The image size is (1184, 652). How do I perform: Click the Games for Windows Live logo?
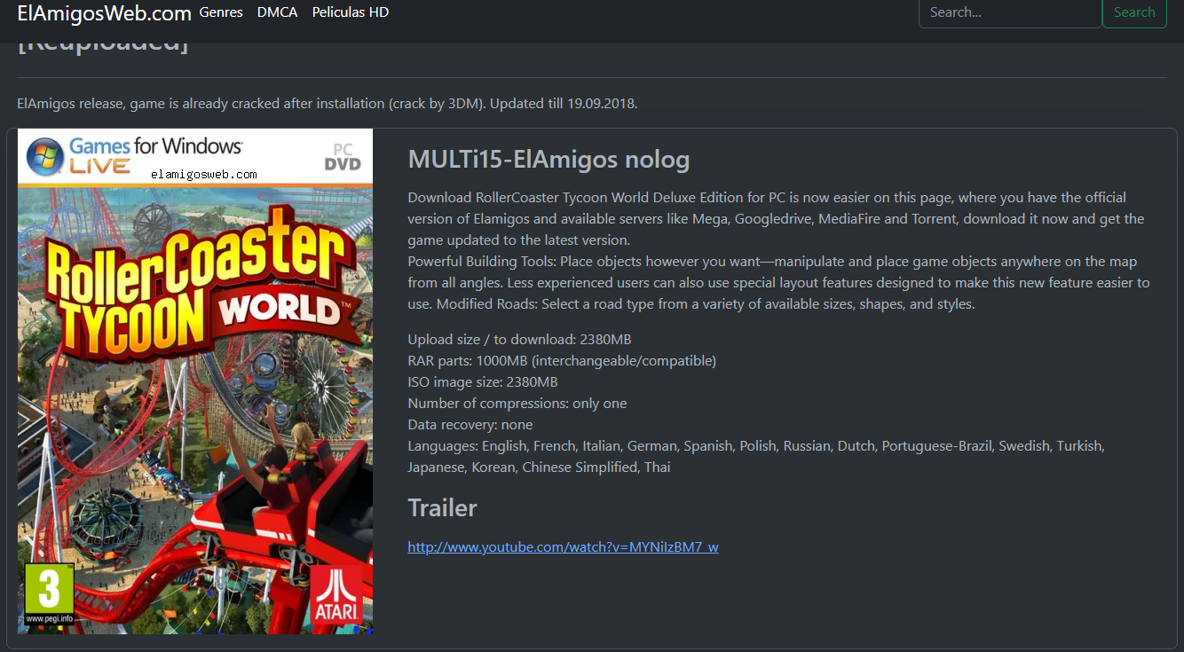click(x=134, y=155)
